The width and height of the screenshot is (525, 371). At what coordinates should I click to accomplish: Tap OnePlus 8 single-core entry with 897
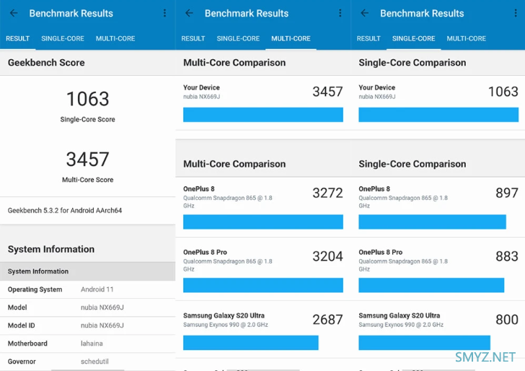[x=438, y=207]
